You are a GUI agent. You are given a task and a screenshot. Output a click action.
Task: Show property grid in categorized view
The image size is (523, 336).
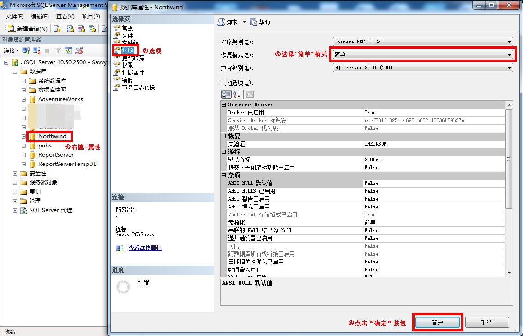pyautogui.click(x=226, y=94)
